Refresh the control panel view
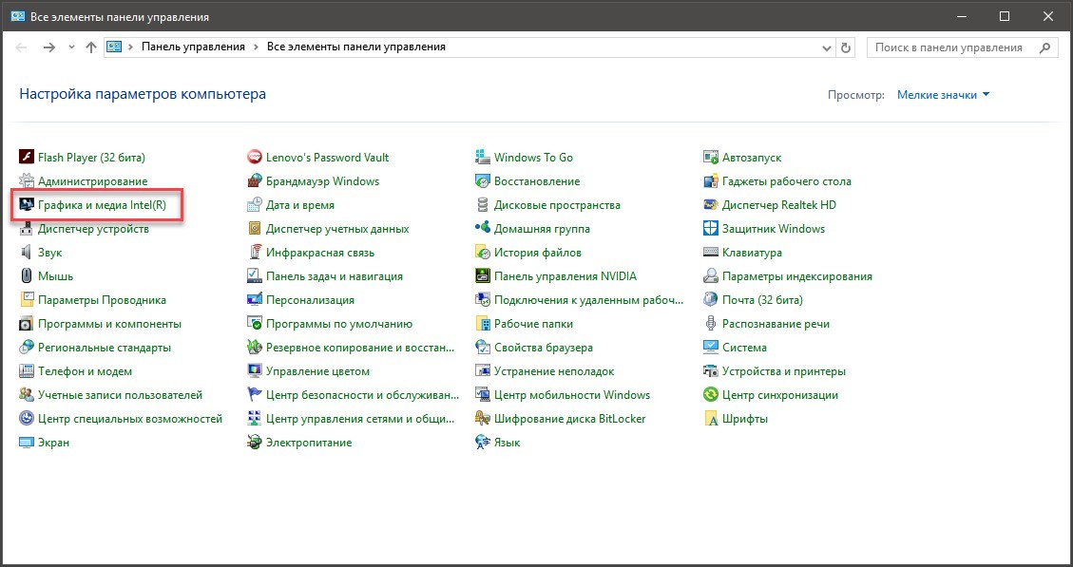 tap(846, 47)
